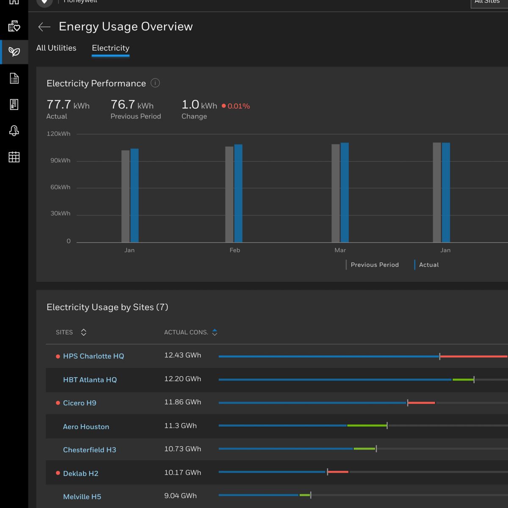
Task: Open the Chesterfield H3 site link
Action: (89, 450)
